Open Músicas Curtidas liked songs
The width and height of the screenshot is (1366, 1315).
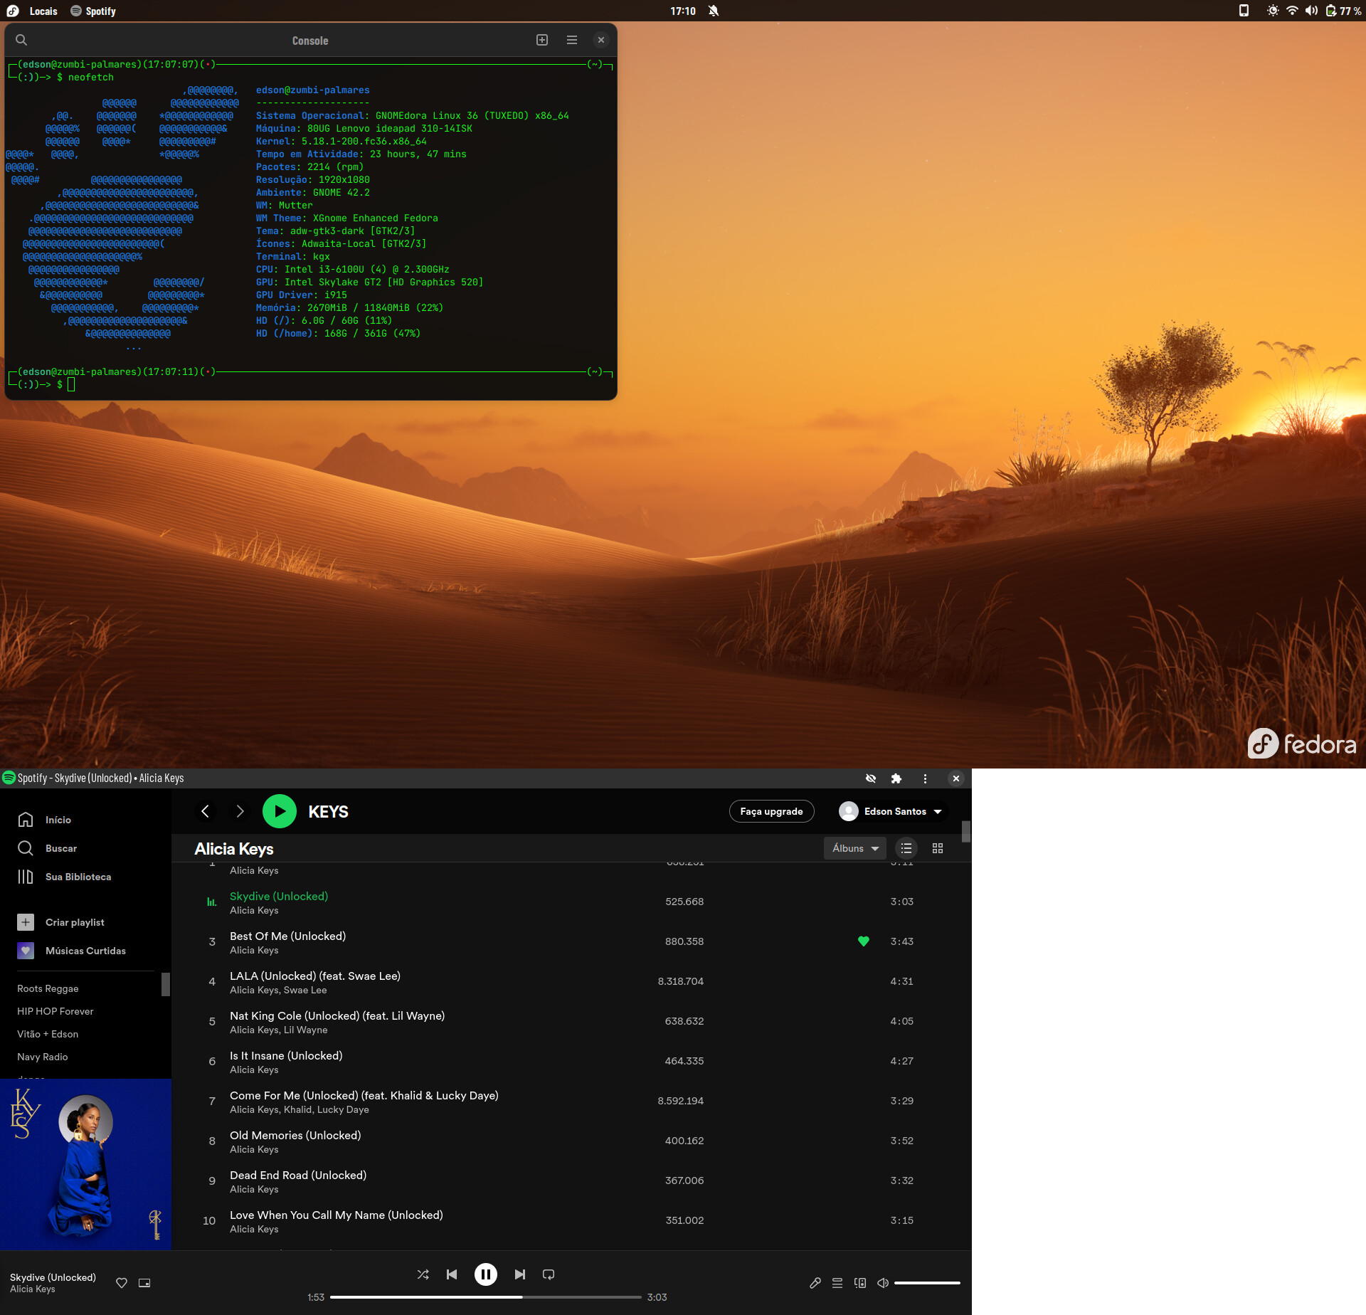click(x=71, y=951)
